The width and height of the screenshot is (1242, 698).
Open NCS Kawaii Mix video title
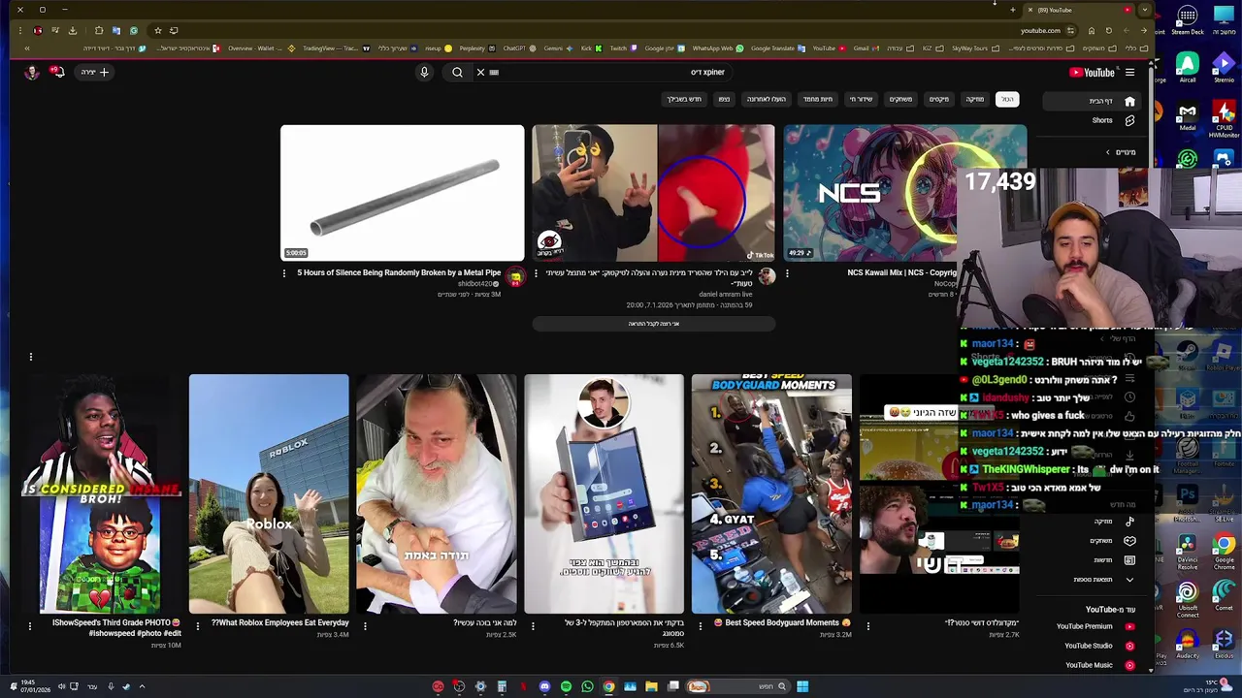(901, 272)
